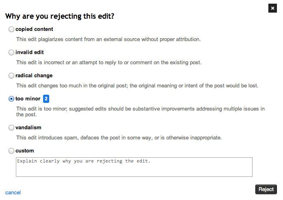Select the radical change radio button

11,76
